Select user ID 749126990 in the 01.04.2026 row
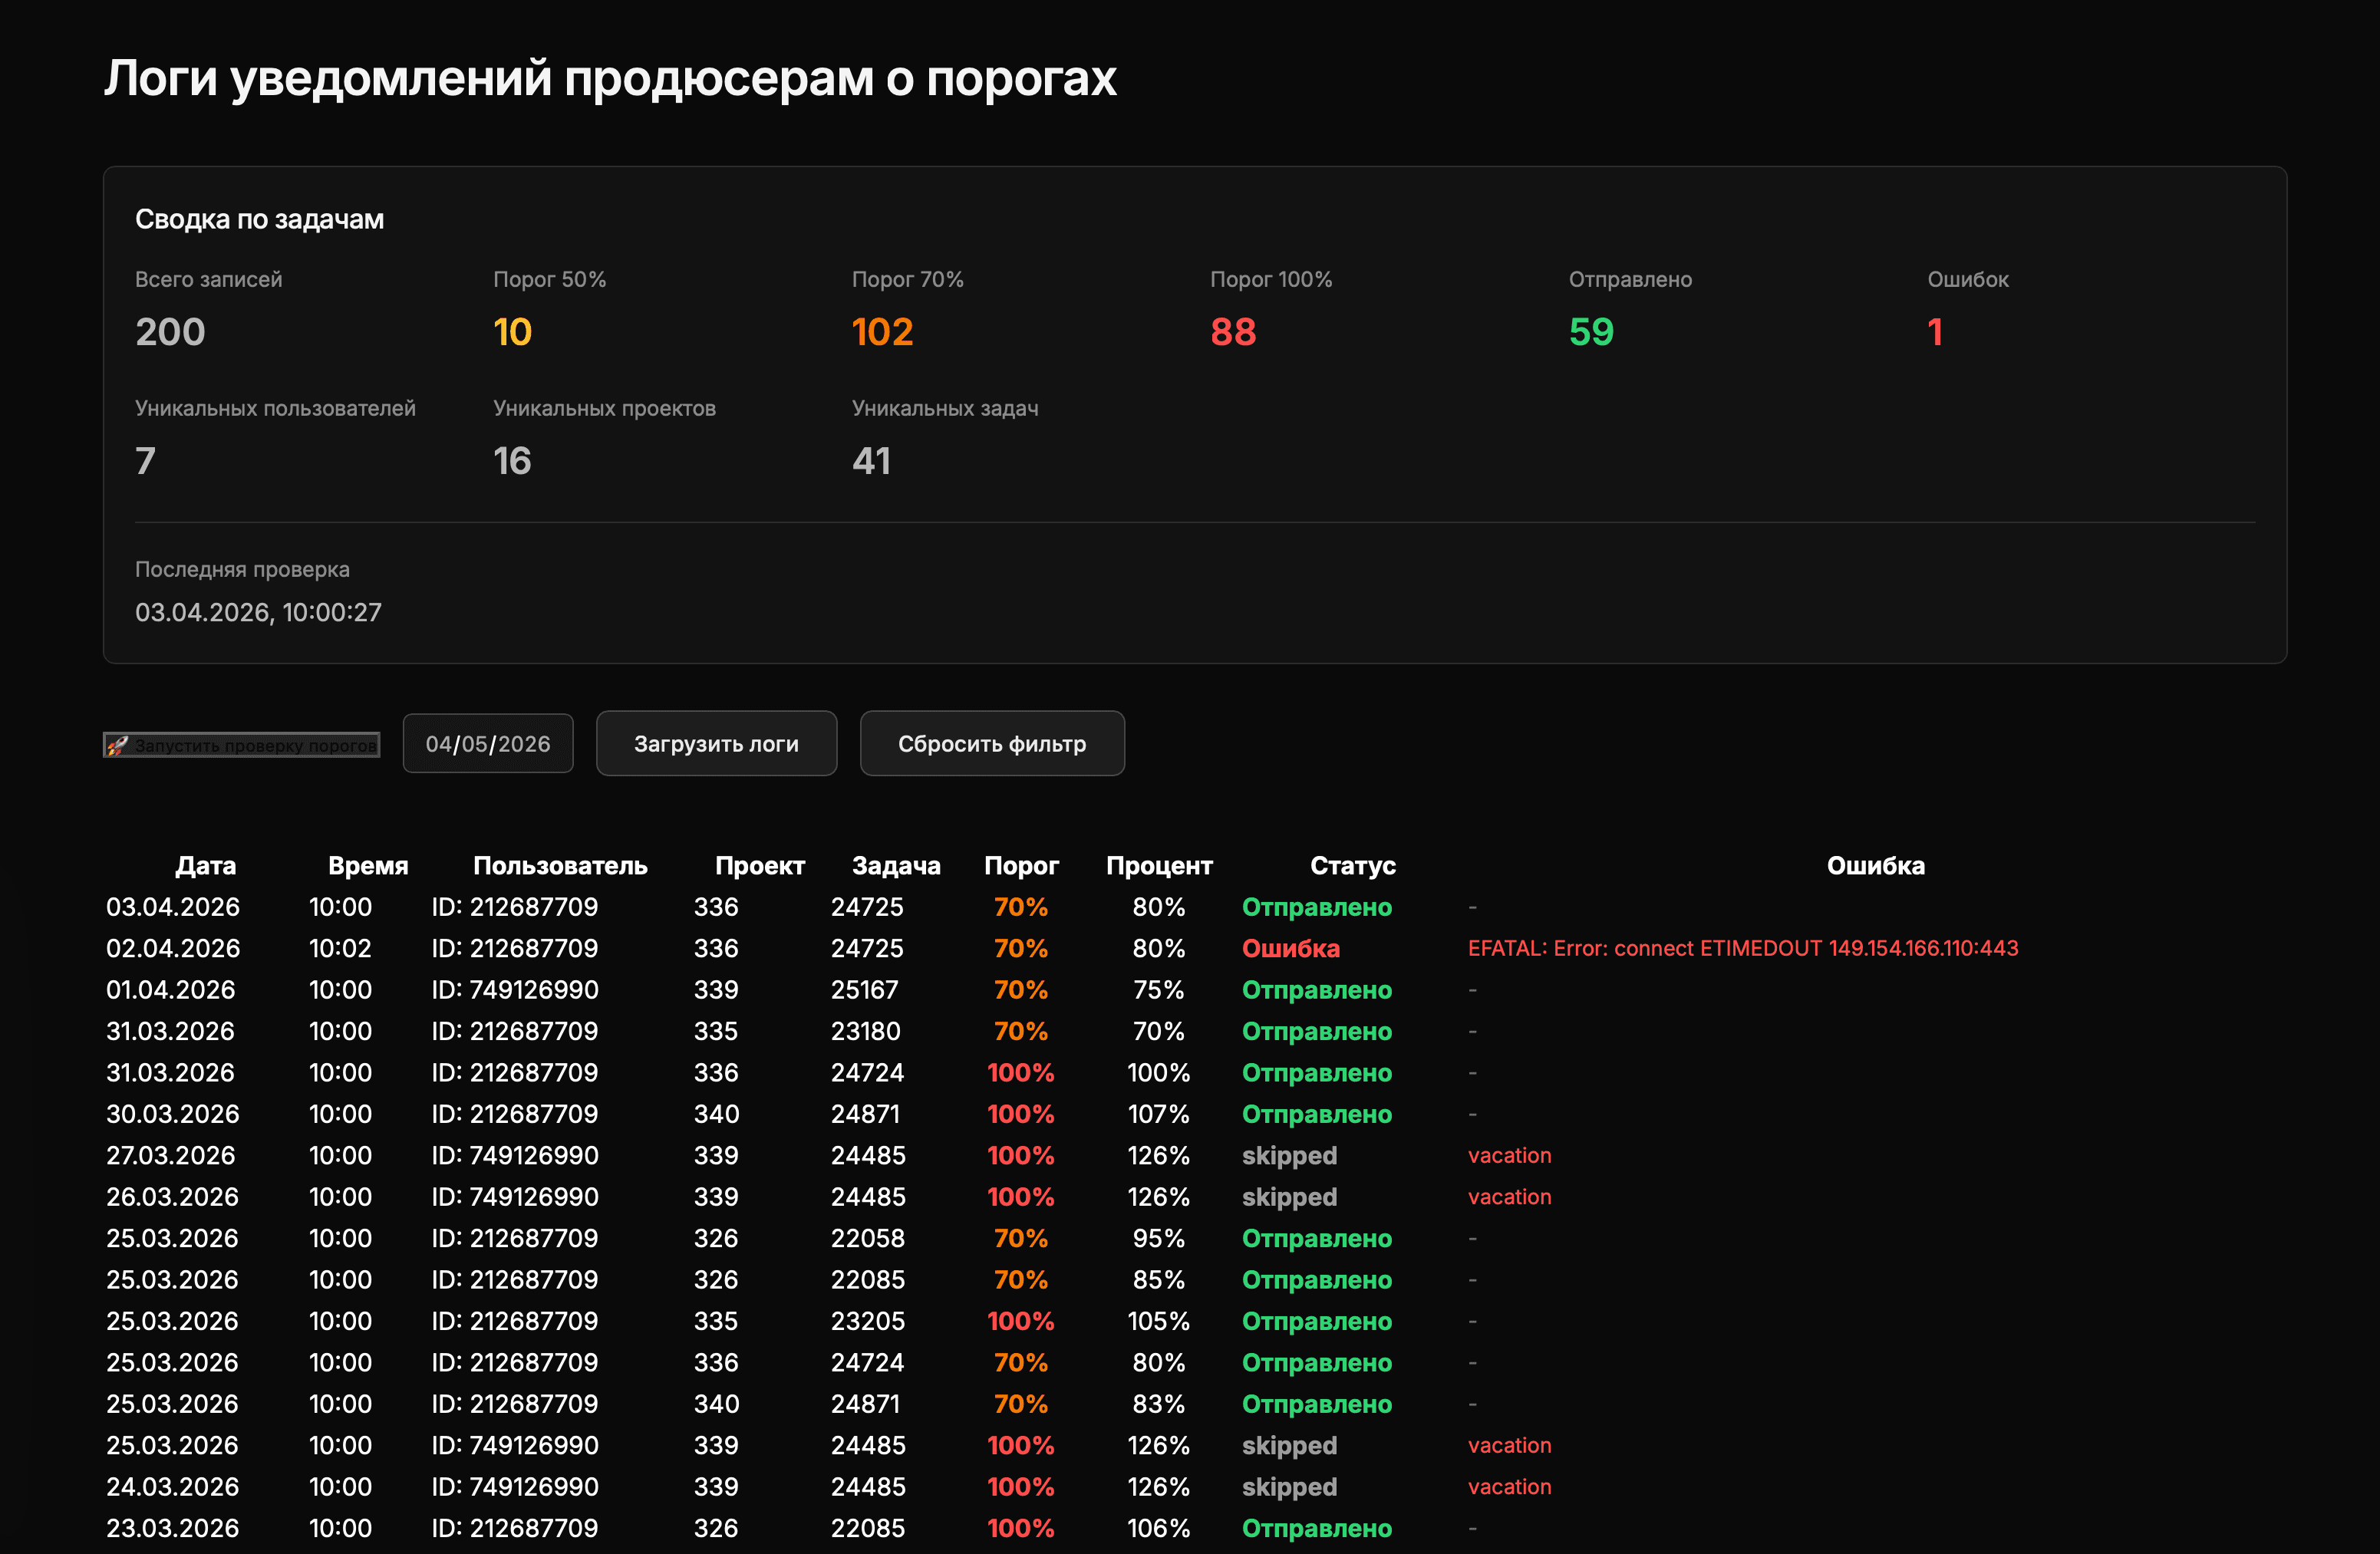 click(514, 989)
